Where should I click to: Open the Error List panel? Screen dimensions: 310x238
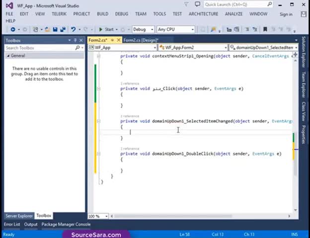12,224
